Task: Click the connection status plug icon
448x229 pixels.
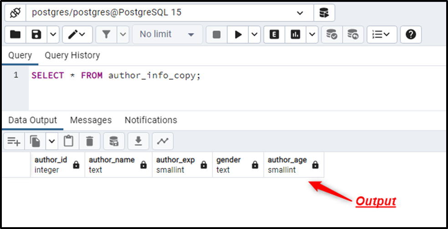Action: click(15, 13)
